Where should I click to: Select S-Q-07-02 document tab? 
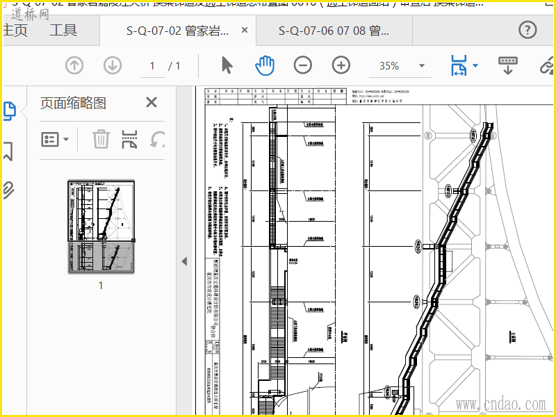(x=177, y=31)
